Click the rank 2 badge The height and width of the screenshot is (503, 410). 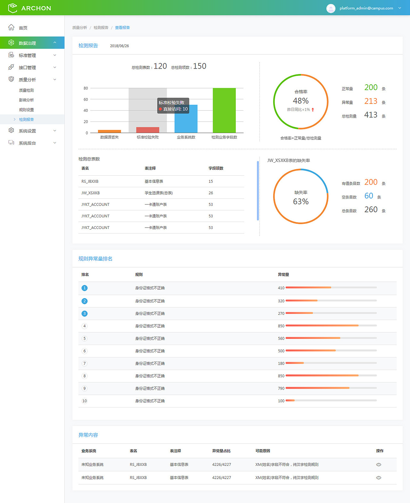click(85, 301)
